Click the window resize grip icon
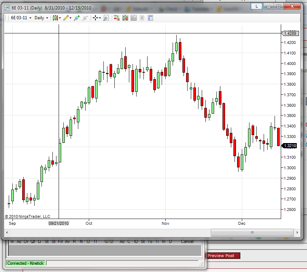This screenshot has width=307, height=272. click(x=201, y=264)
